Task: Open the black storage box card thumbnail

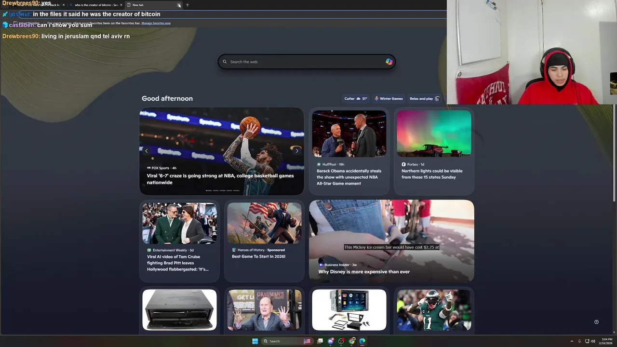Action: [x=179, y=310]
